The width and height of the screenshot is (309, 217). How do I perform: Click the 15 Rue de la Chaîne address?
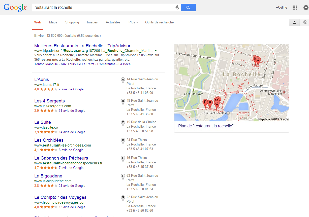click(141, 122)
